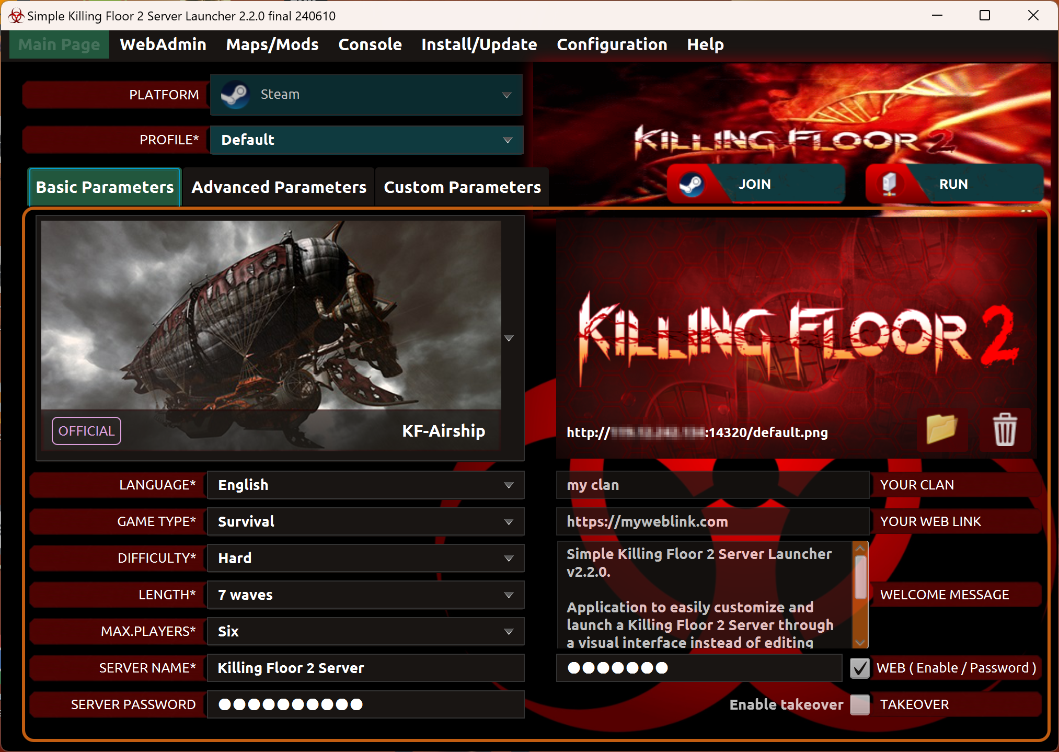This screenshot has width=1059, height=752.
Task: Click the OFFICIAL map badge
Action: point(86,431)
